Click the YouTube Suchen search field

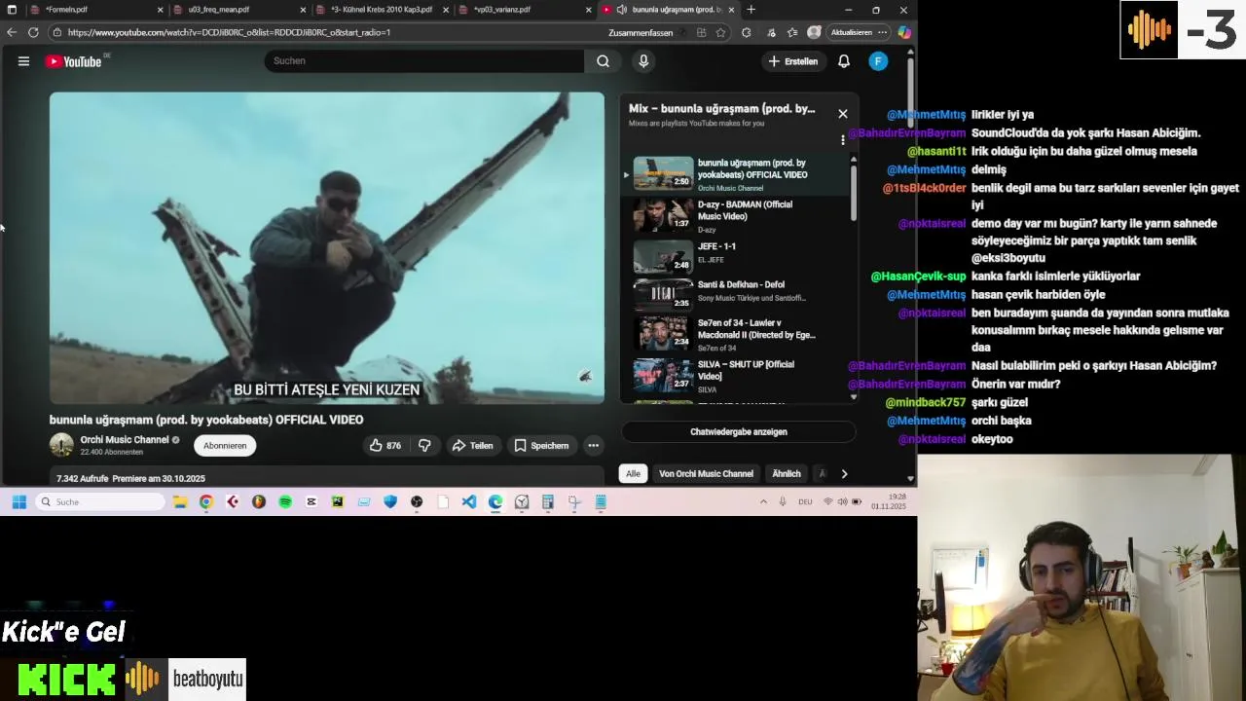click(x=424, y=61)
